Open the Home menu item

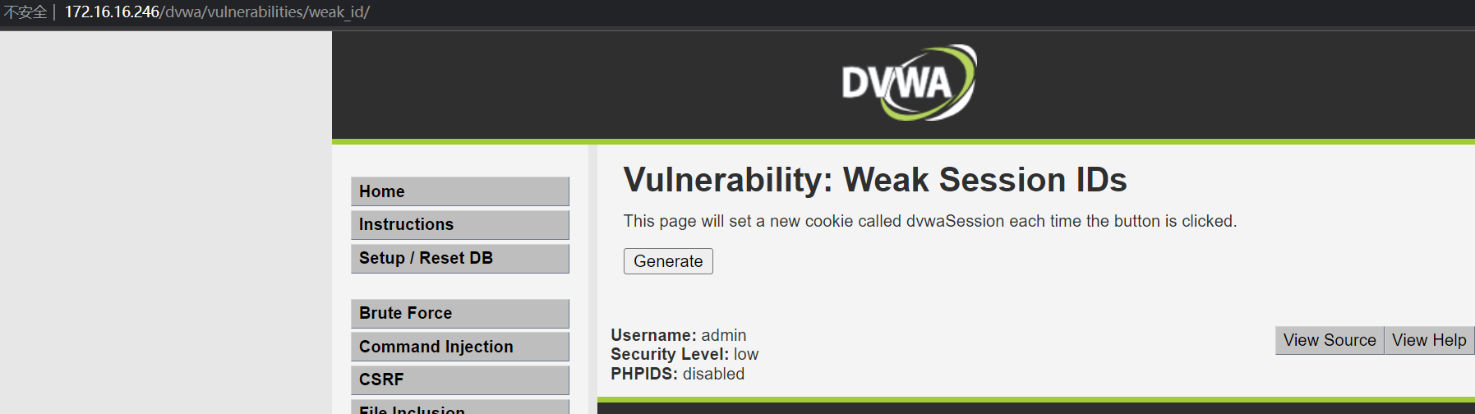[x=460, y=191]
